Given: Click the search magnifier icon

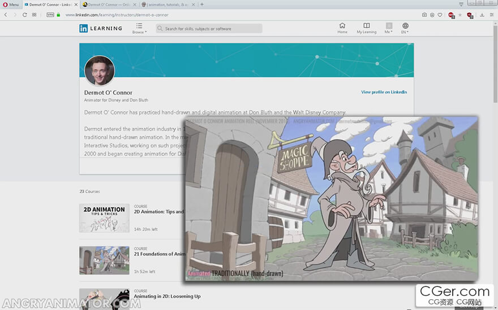Looking at the screenshot, I should (160, 29).
